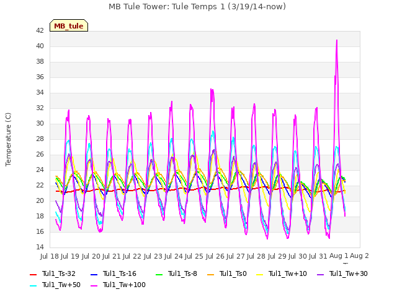
Task: Select the Tul1_Ts-32 legend label
Action: (x=59, y=273)
